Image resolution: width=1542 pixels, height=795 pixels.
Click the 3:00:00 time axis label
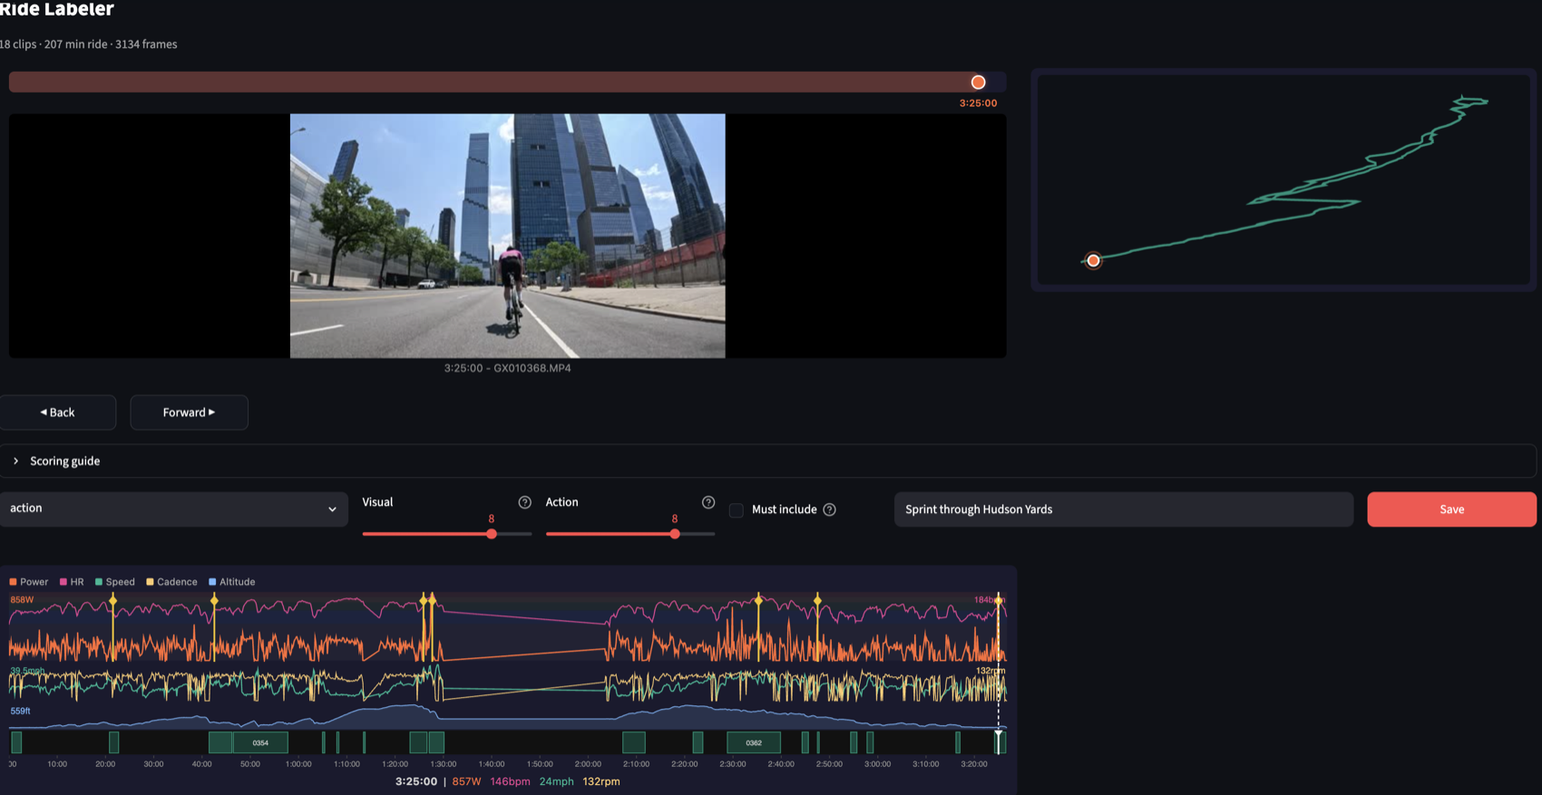(877, 764)
